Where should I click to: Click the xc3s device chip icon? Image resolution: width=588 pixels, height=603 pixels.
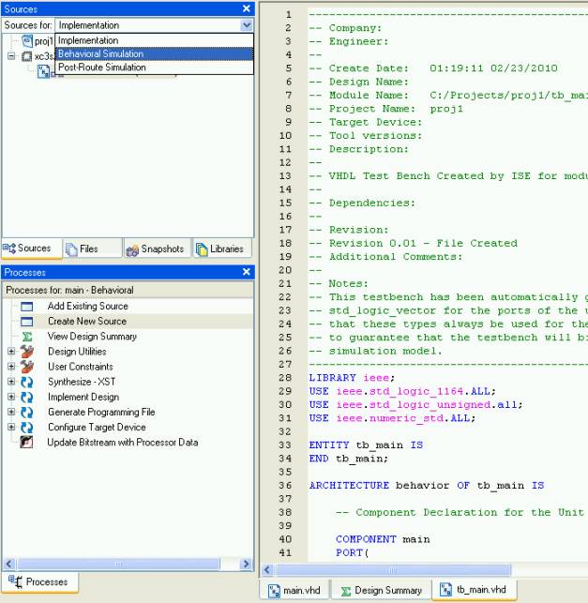pos(26,56)
